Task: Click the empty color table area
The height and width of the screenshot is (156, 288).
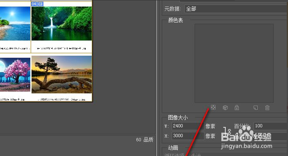Action: tap(234, 63)
